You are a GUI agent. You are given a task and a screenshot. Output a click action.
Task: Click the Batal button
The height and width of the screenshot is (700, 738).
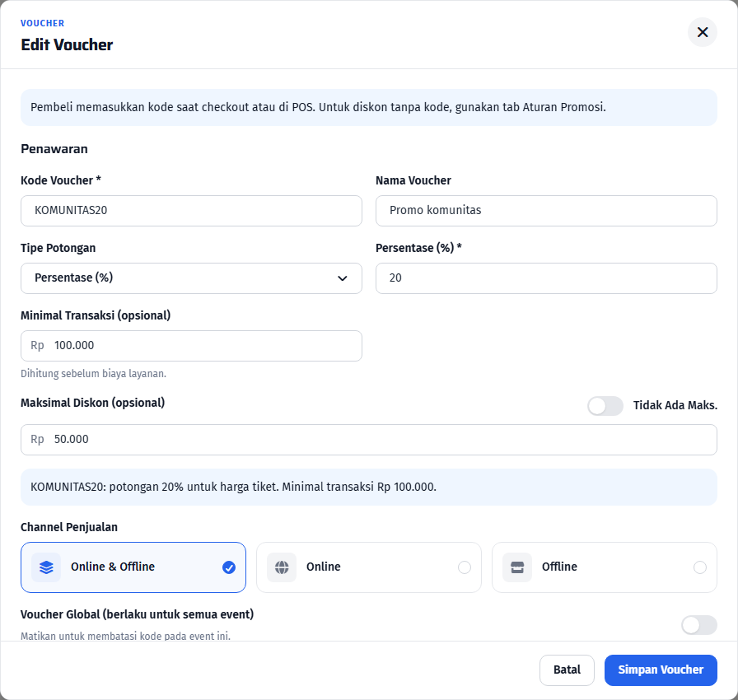tap(567, 670)
